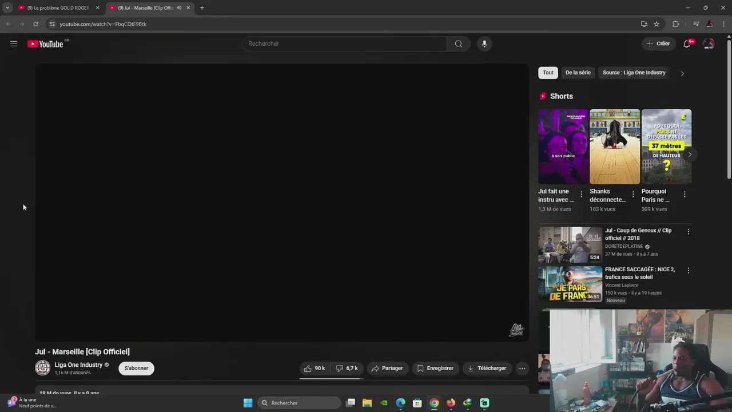Bookmark this page with the star
Image resolution: width=732 pixels, height=412 pixels.
(657, 24)
